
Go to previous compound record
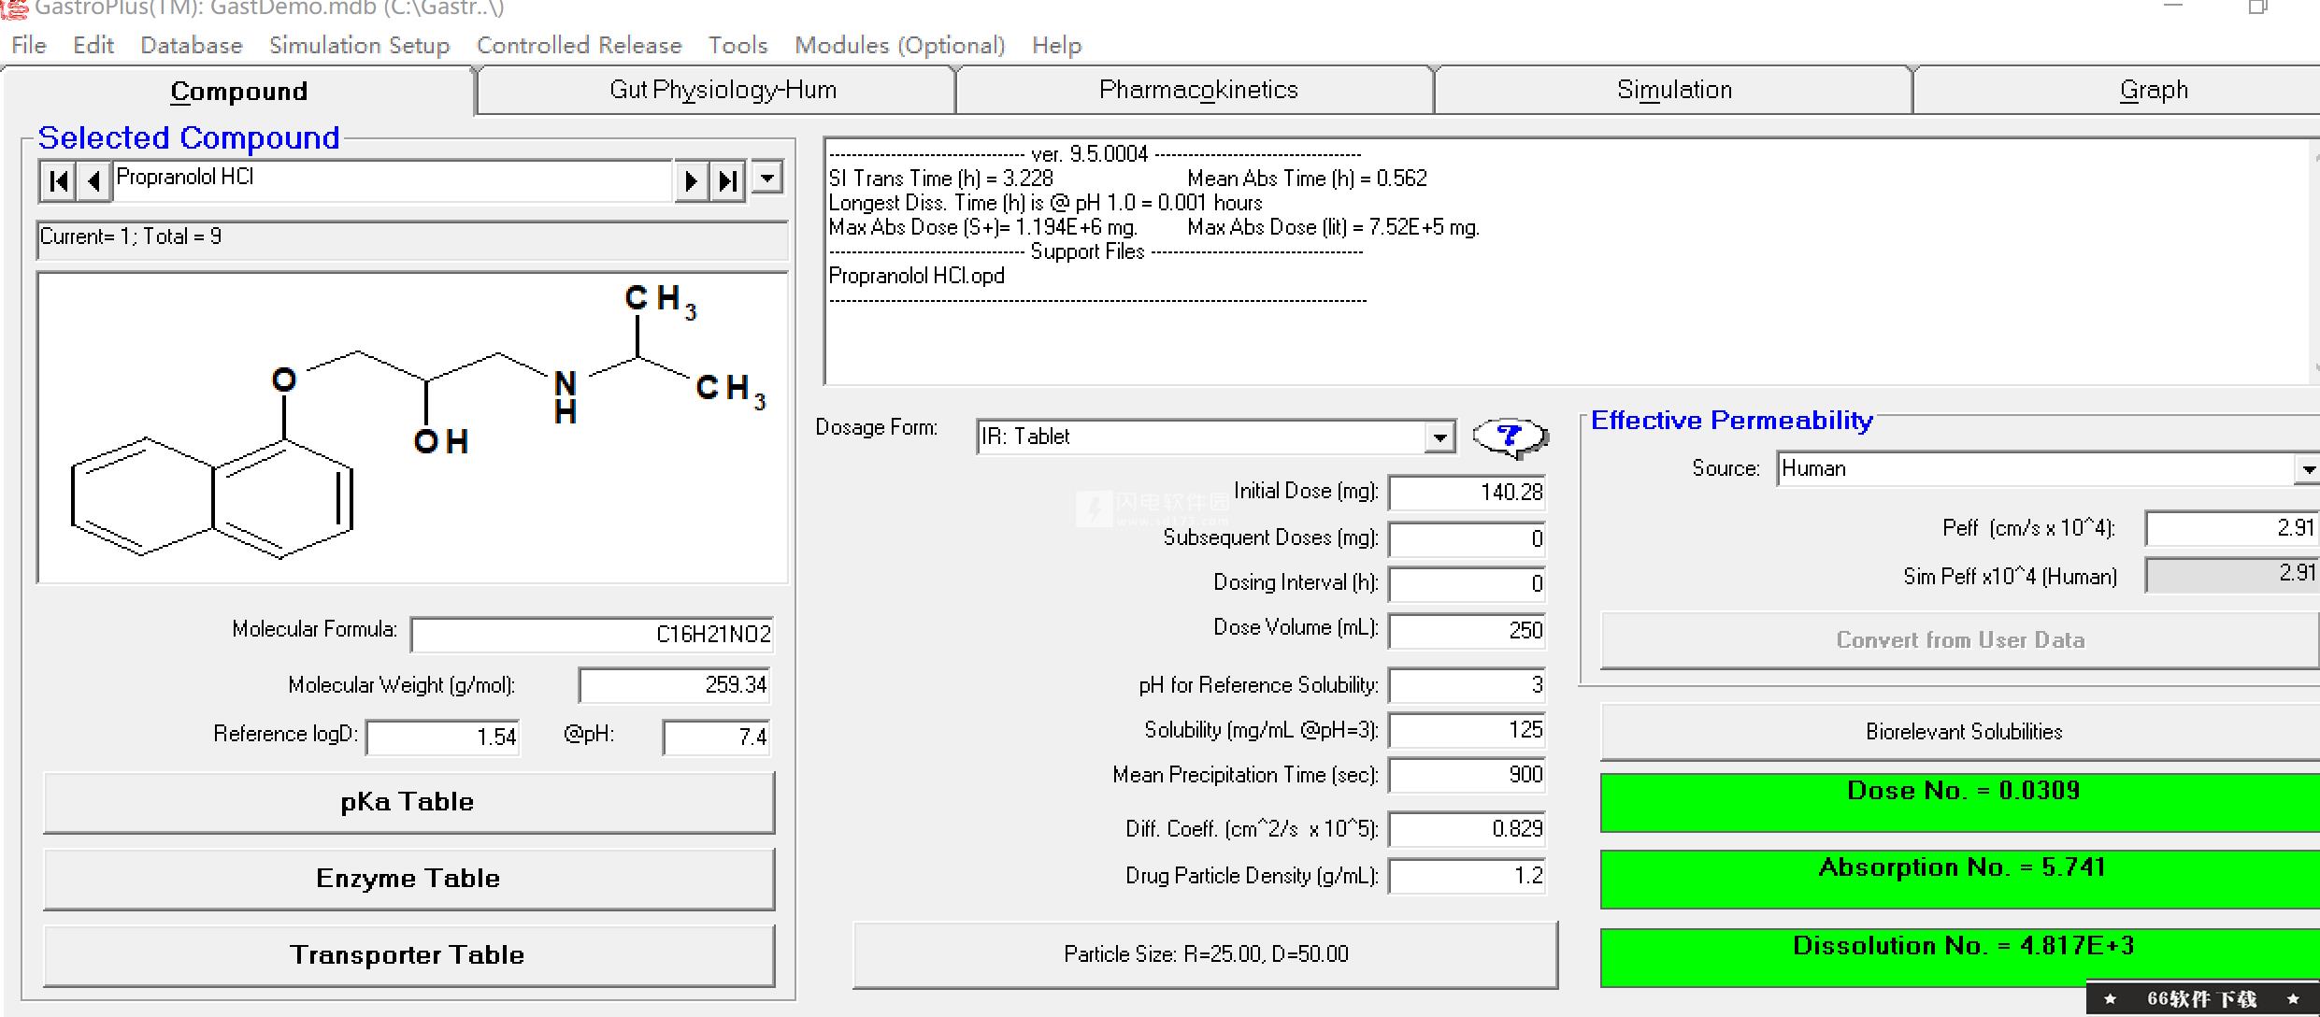coord(93,180)
